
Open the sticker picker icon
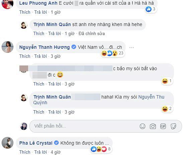coord(173,126)
